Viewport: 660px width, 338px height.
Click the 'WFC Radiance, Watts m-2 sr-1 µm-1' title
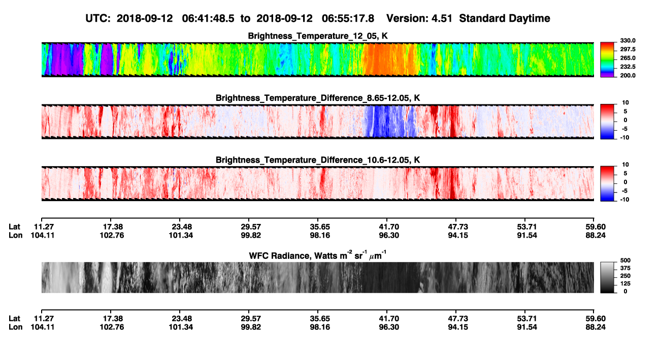(x=318, y=254)
